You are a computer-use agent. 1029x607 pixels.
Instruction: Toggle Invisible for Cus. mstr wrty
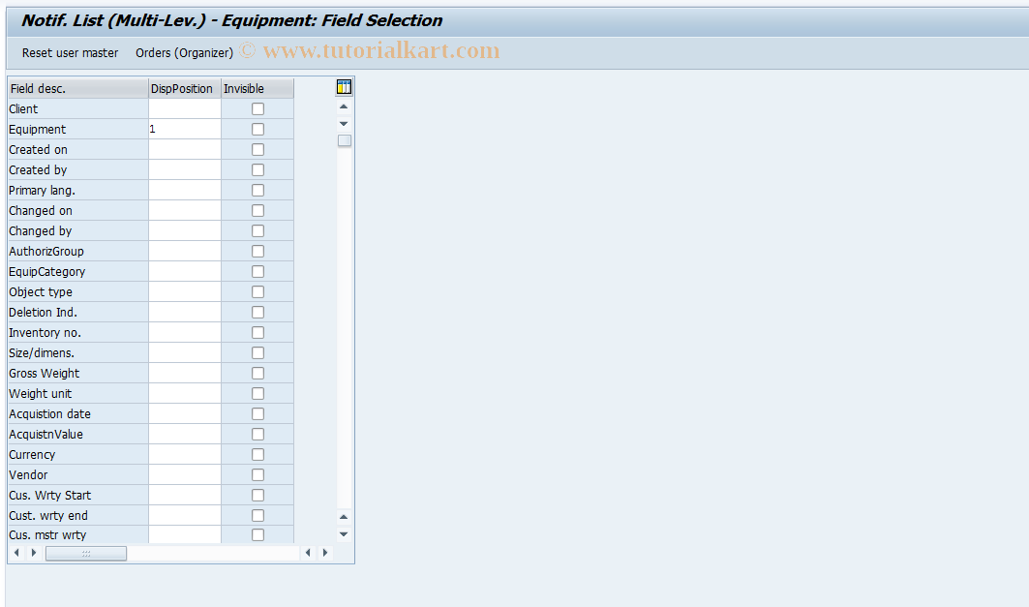(257, 534)
